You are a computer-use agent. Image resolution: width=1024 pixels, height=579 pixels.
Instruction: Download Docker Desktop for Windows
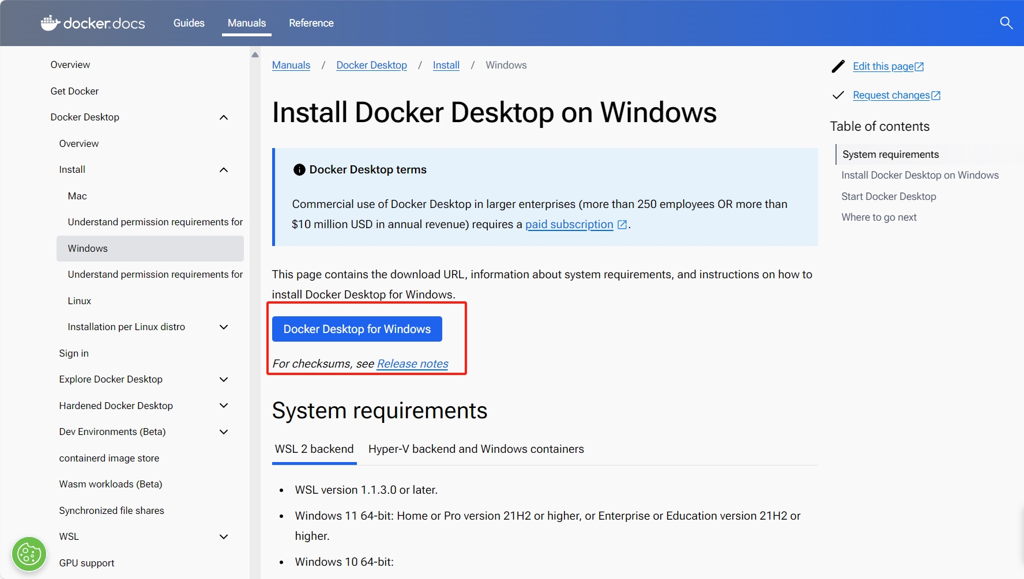click(357, 329)
